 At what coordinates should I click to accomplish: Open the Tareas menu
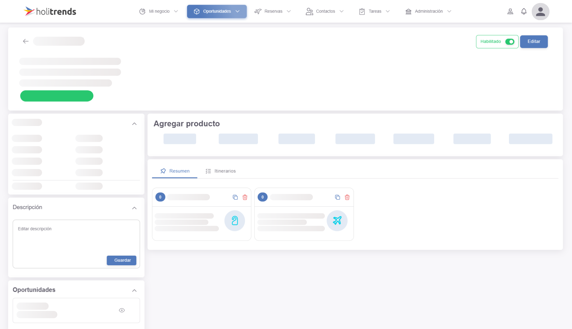coord(374,11)
